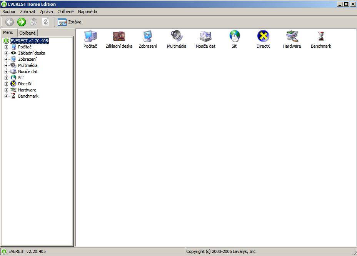Click the Nosiče dat drive icon in tree
Viewport: 357px width, 256px height.
tap(13, 71)
